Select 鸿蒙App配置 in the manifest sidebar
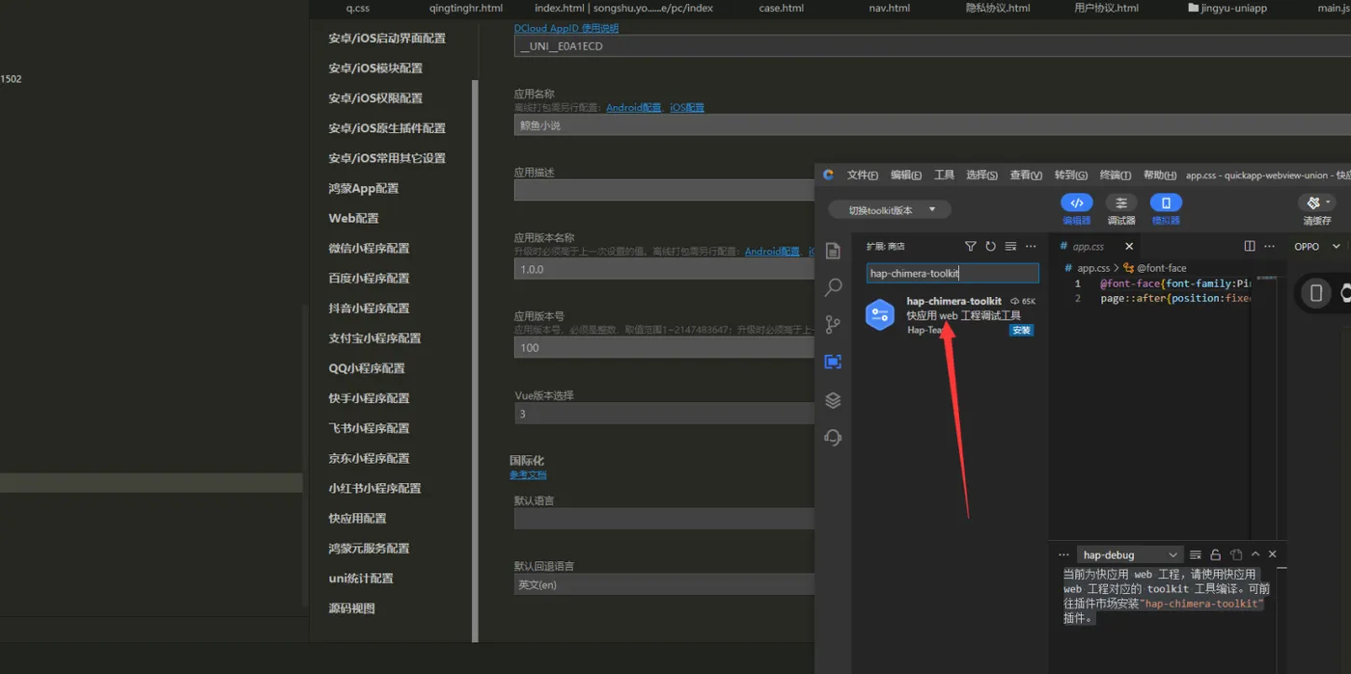 (363, 188)
